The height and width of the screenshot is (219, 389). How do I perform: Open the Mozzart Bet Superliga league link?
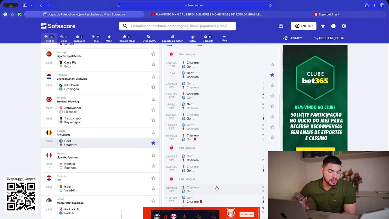[x=70, y=203]
